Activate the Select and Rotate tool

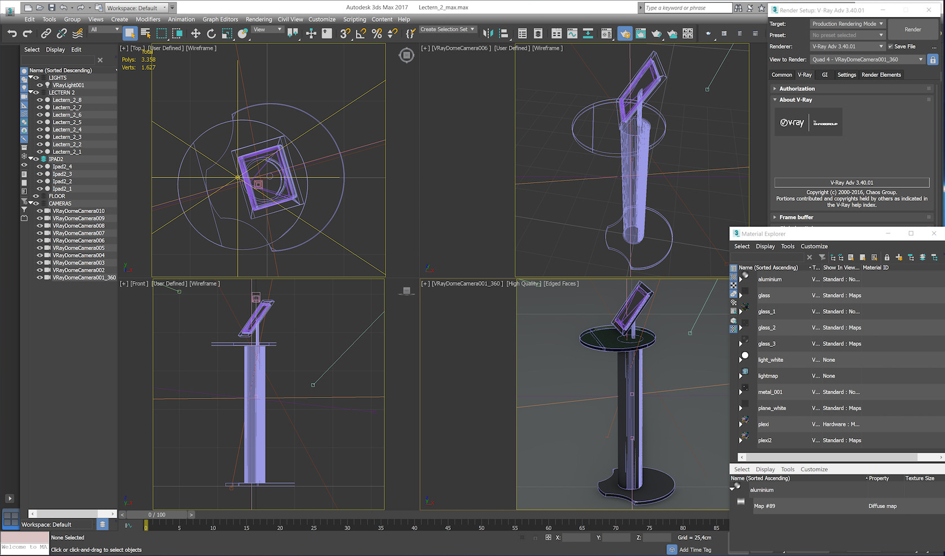point(211,33)
